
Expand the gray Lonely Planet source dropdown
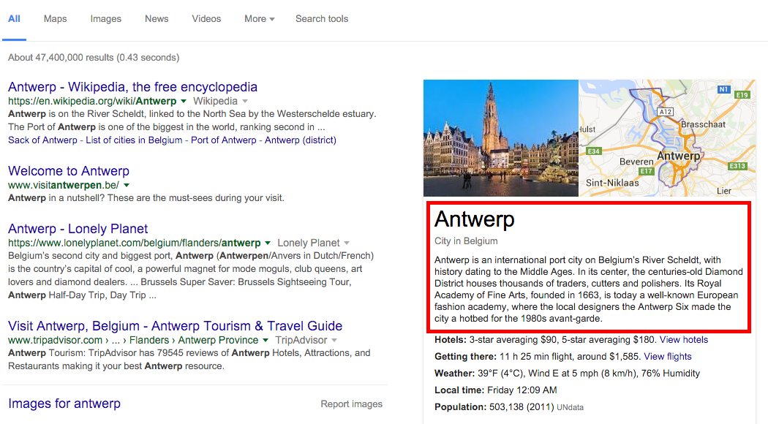(x=346, y=243)
